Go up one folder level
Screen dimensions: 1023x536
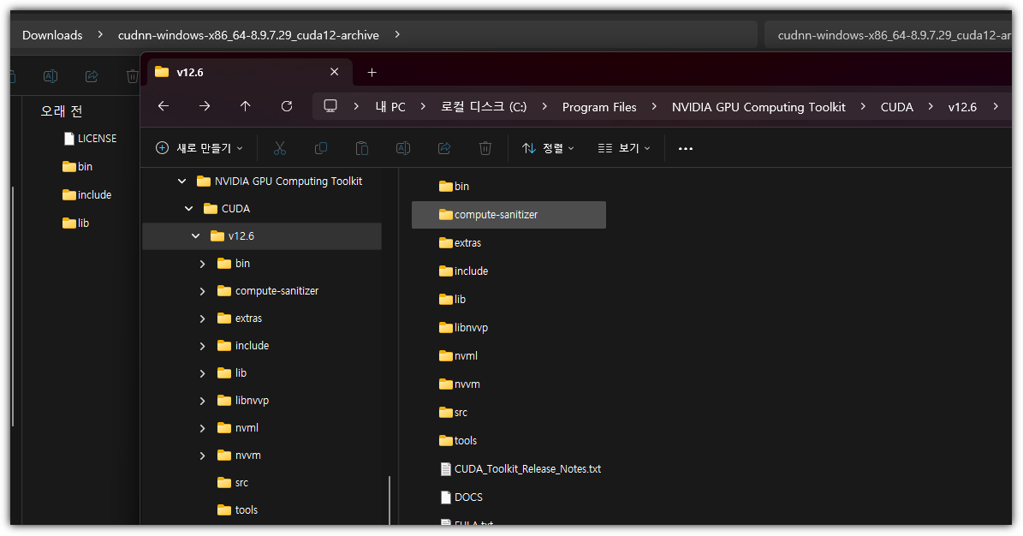click(x=246, y=106)
